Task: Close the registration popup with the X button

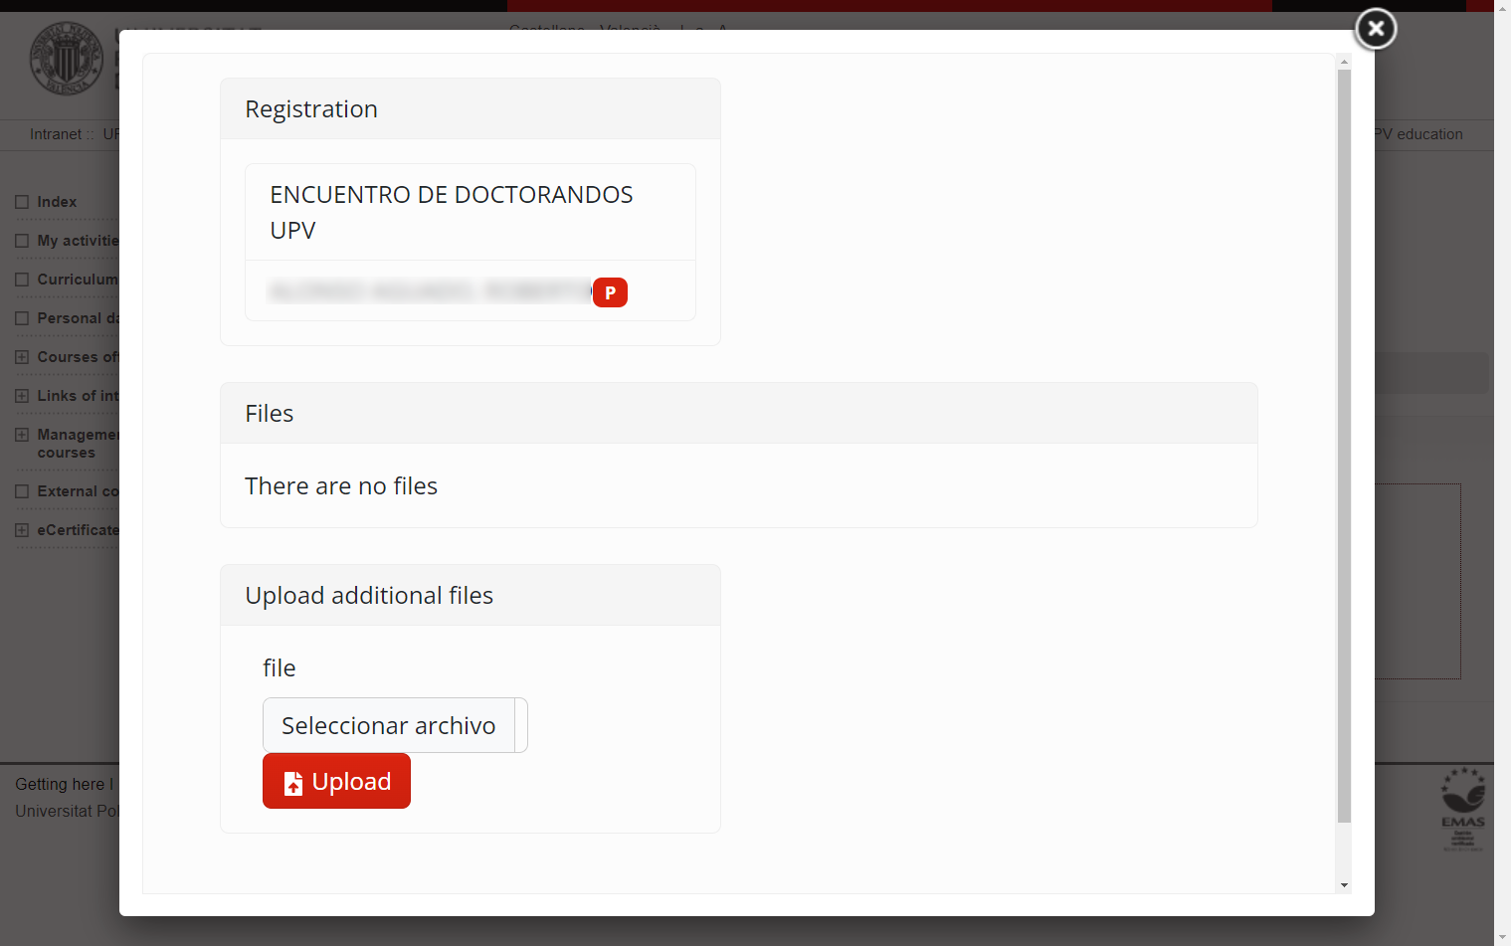Action: click(x=1376, y=29)
